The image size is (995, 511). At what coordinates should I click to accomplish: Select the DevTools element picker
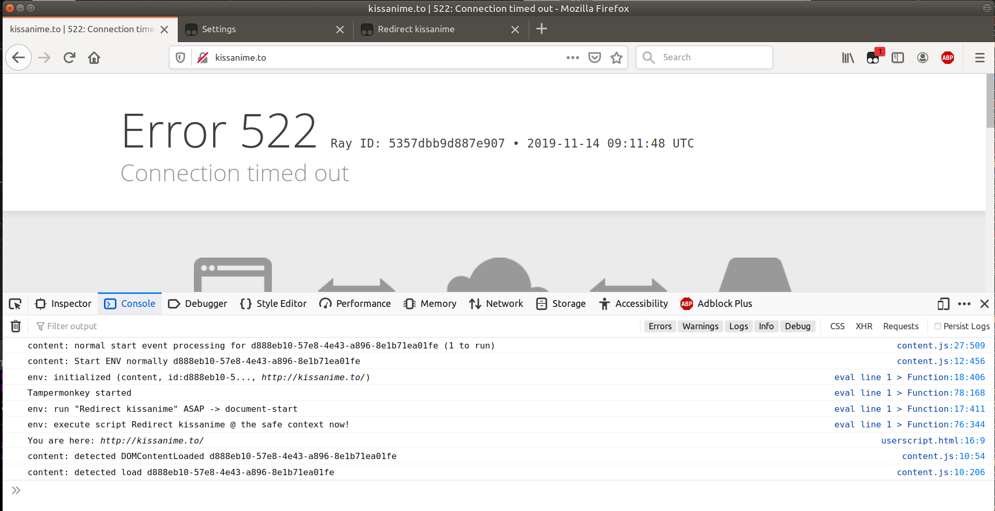[15, 304]
